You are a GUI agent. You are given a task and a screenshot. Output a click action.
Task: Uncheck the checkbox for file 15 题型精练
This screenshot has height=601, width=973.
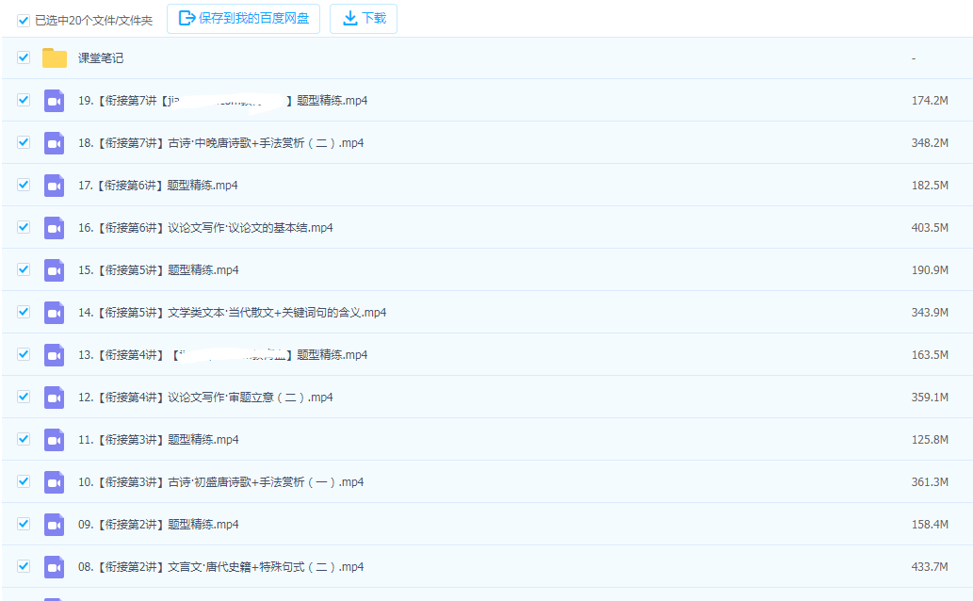[x=24, y=269]
